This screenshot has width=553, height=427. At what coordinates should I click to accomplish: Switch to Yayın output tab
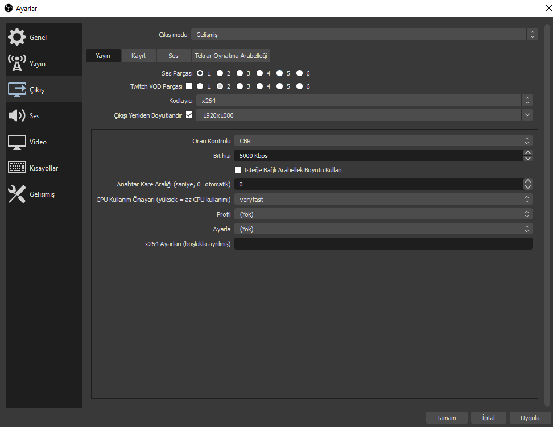(x=103, y=56)
